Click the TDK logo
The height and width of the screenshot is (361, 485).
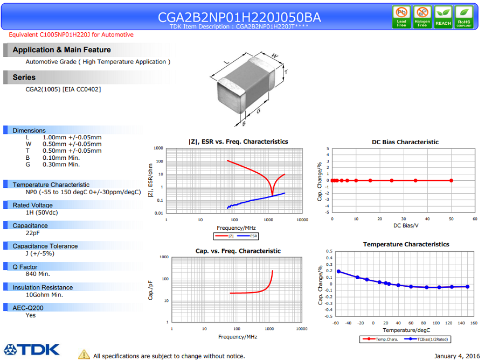tap(32, 350)
